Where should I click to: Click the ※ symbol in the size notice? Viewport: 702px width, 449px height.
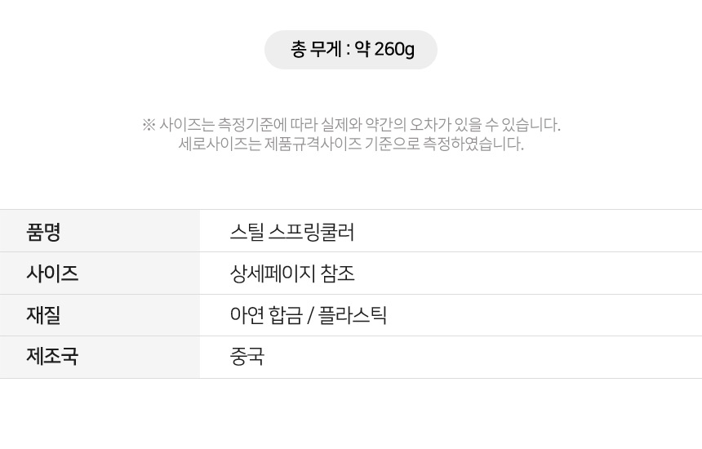149,124
